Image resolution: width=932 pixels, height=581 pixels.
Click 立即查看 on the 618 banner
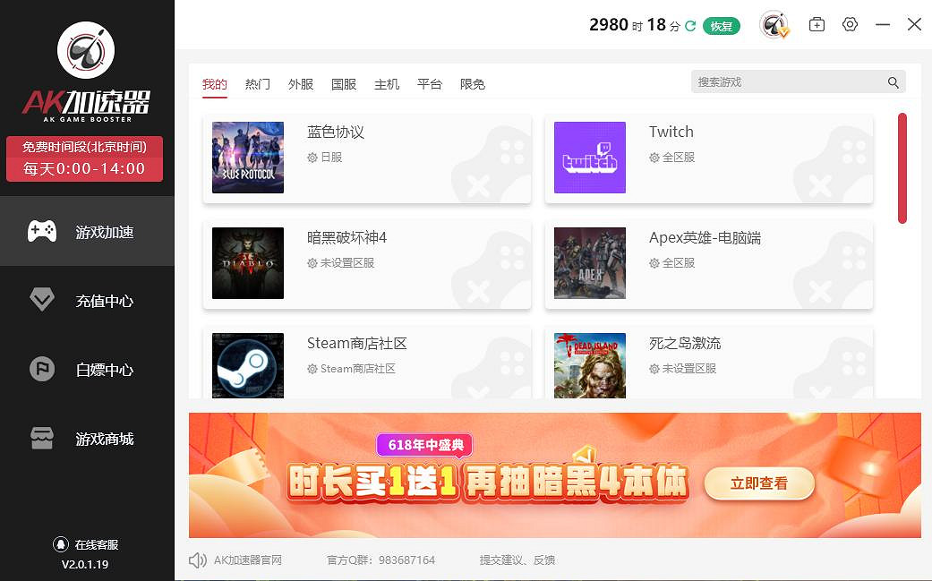point(759,483)
